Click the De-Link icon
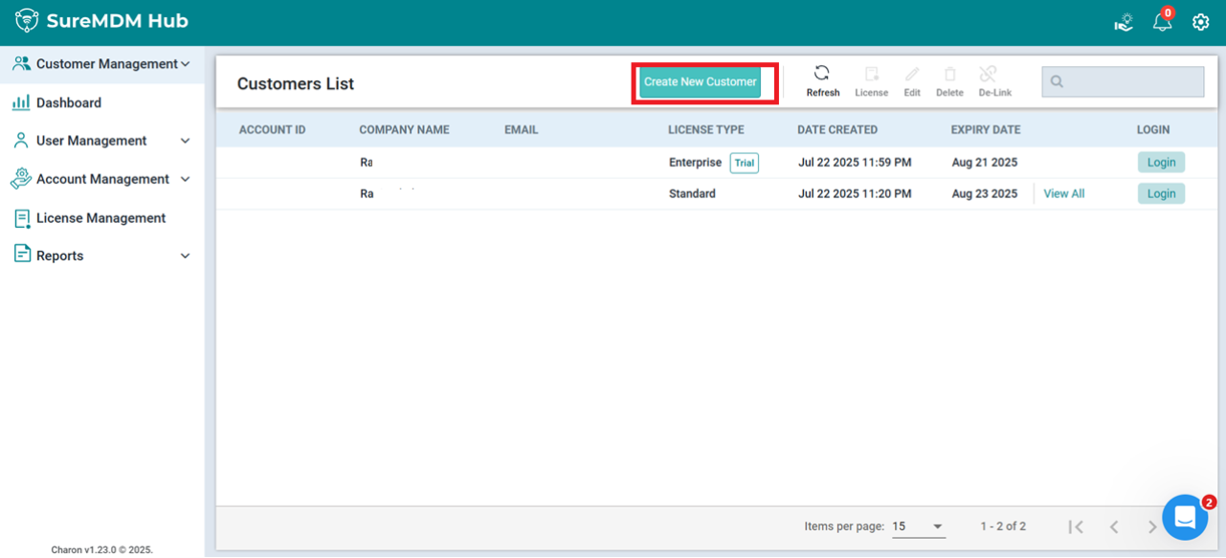 tap(989, 75)
